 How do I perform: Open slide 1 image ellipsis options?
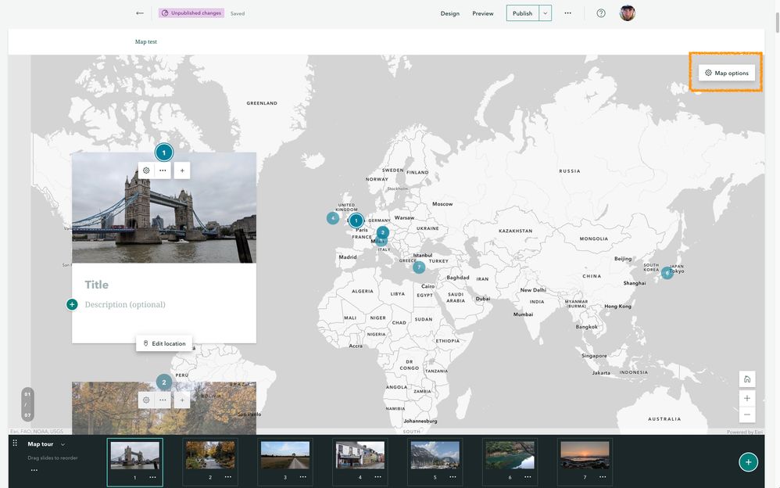point(163,170)
